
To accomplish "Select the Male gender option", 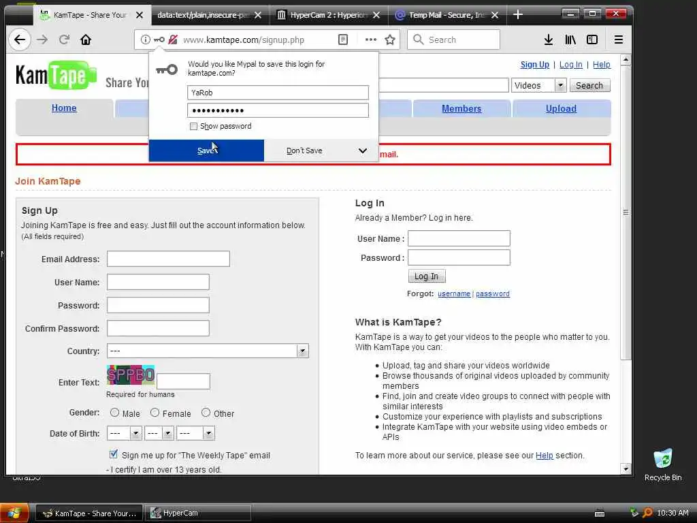I will point(114,413).
